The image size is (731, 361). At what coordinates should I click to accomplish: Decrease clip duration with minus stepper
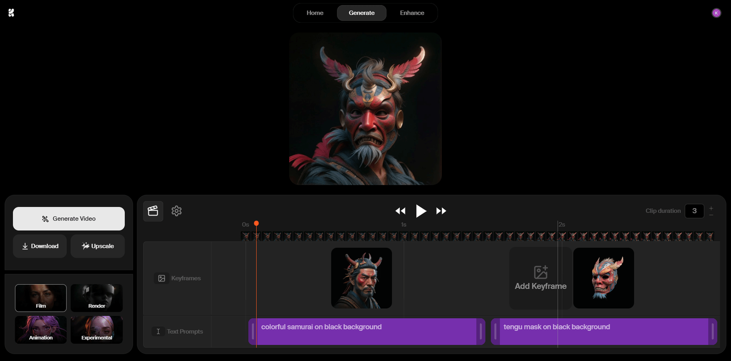711,215
